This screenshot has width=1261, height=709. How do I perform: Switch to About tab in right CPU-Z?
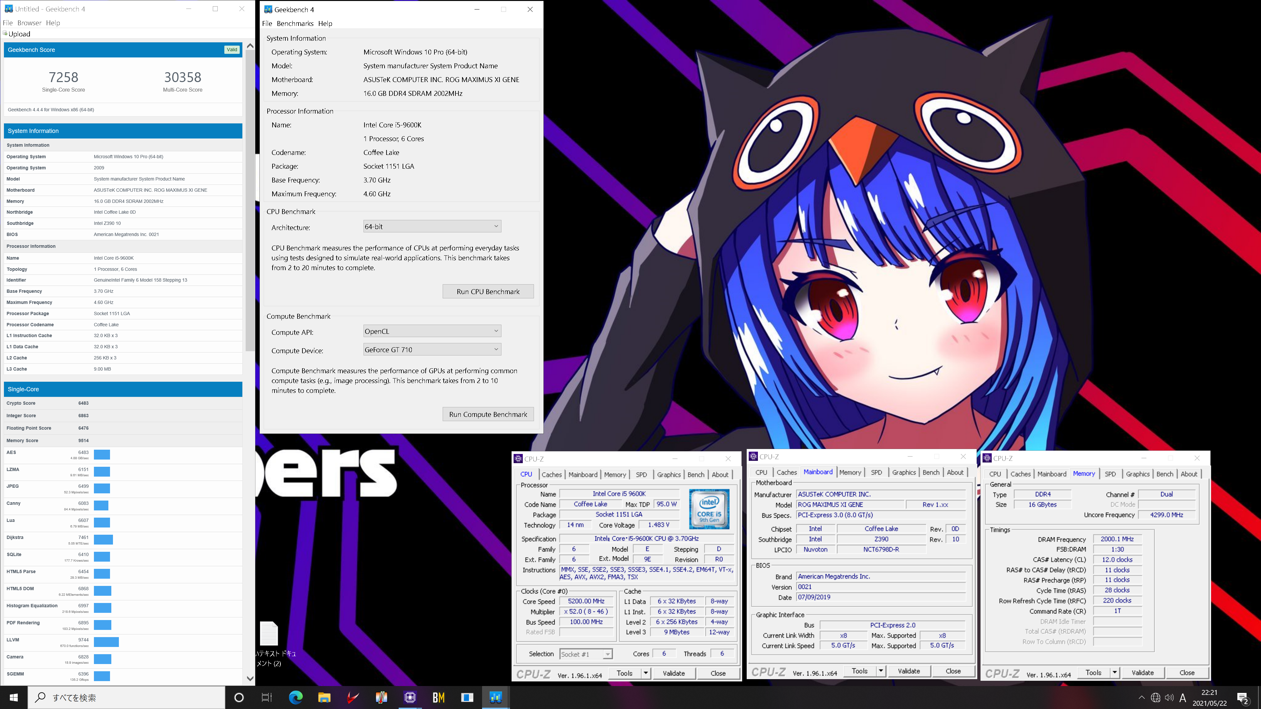point(1189,474)
